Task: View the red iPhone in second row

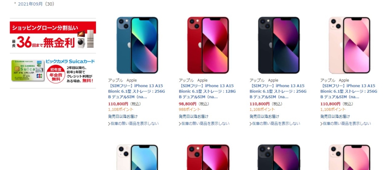Action: coord(208,157)
